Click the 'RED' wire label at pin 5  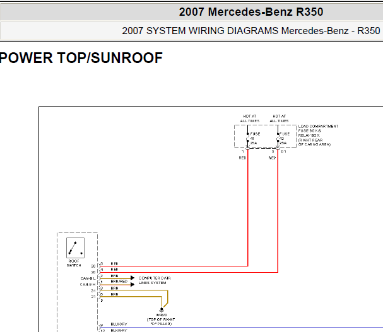114,264
